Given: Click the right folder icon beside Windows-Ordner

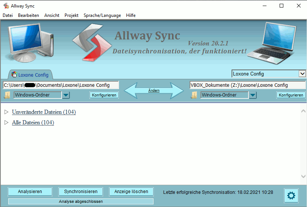Looking at the screenshot, I should [194, 95].
